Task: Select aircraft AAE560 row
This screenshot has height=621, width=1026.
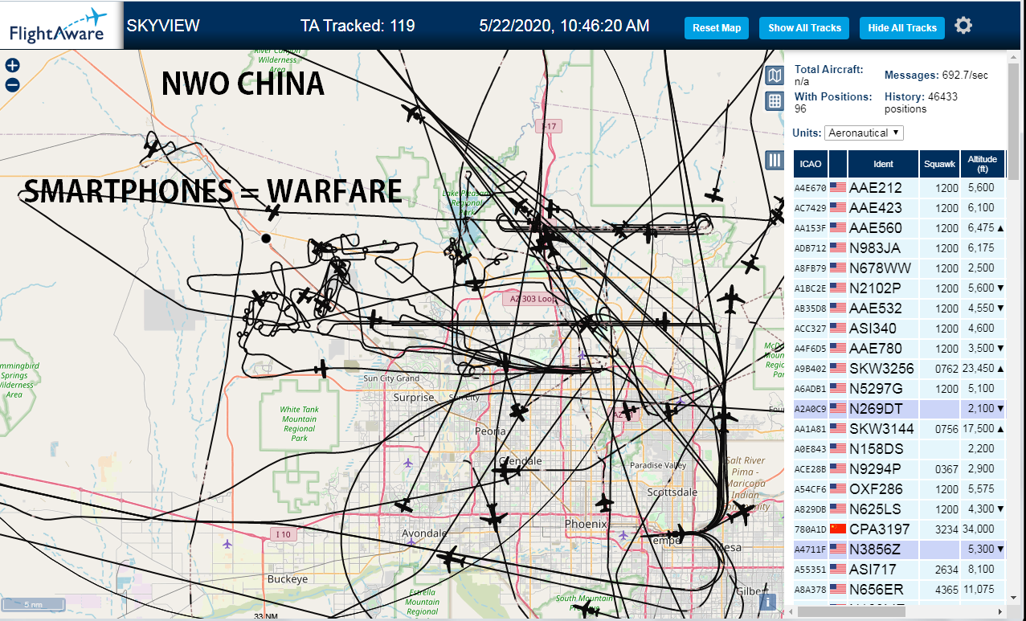Action: 900,228
